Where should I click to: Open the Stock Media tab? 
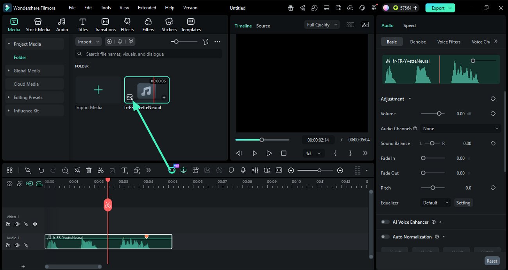38,25
